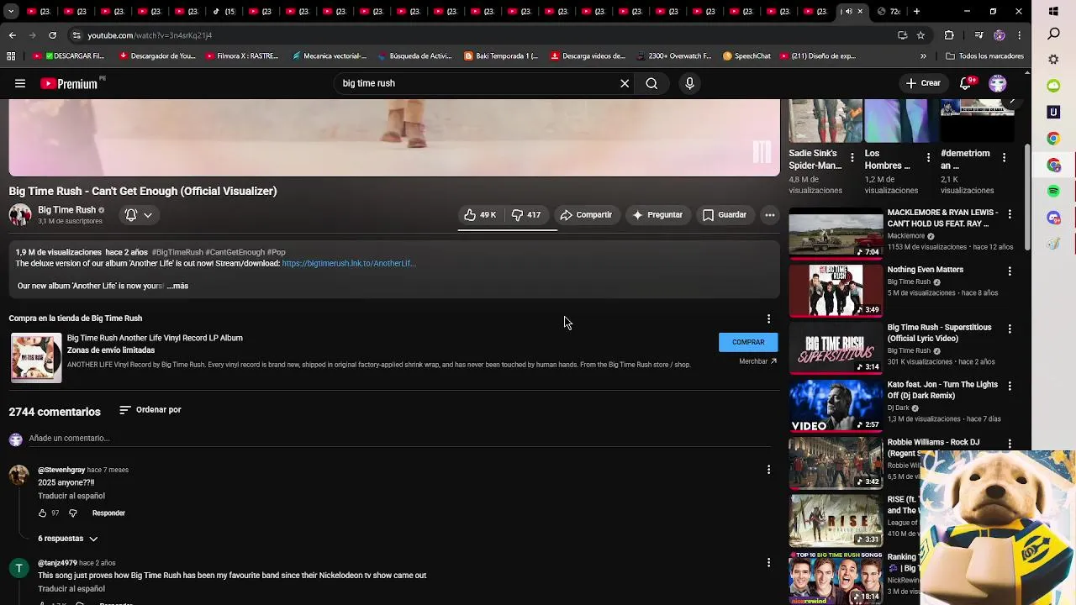Clear the search box with the X
The image size is (1076, 605).
point(625,83)
